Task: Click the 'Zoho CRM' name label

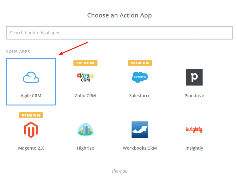Action: (85, 96)
